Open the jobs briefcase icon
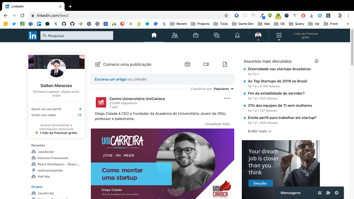This screenshot has height=199, width=354. pos(195,35)
